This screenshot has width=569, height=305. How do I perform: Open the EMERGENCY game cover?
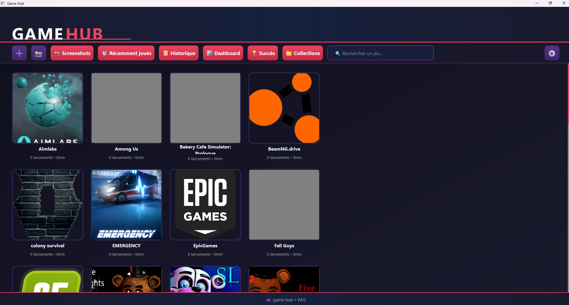[x=126, y=205]
